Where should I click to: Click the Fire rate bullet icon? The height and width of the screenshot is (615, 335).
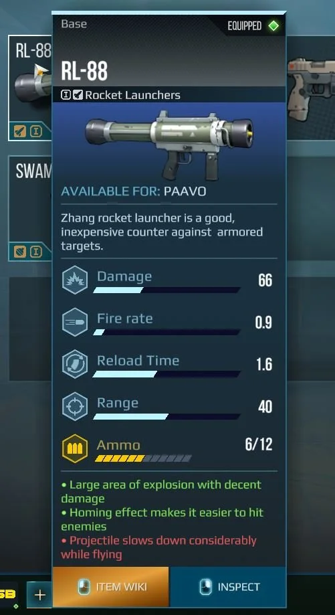(x=74, y=322)
